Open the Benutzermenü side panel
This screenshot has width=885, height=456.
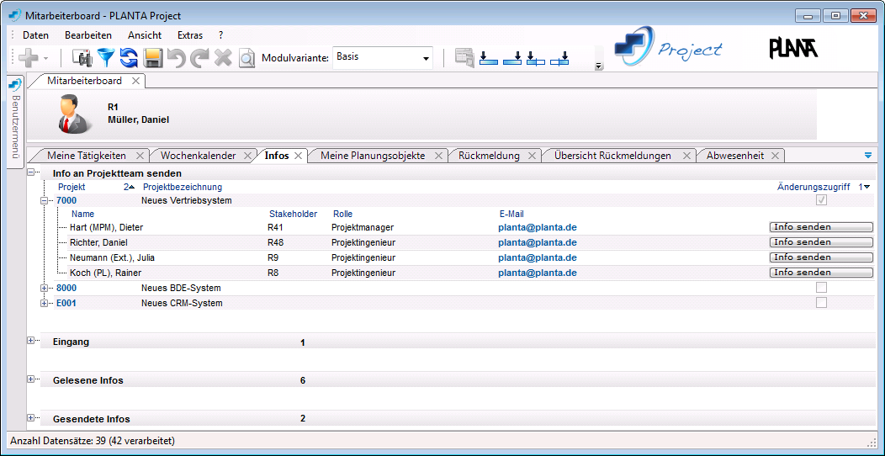coord(14,122)
